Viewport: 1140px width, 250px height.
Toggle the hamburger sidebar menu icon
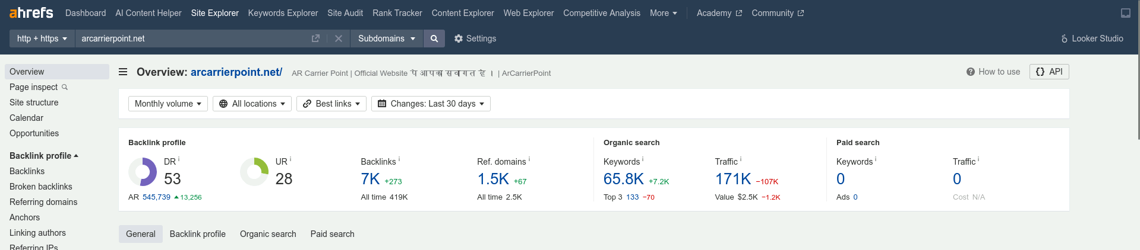123,72
